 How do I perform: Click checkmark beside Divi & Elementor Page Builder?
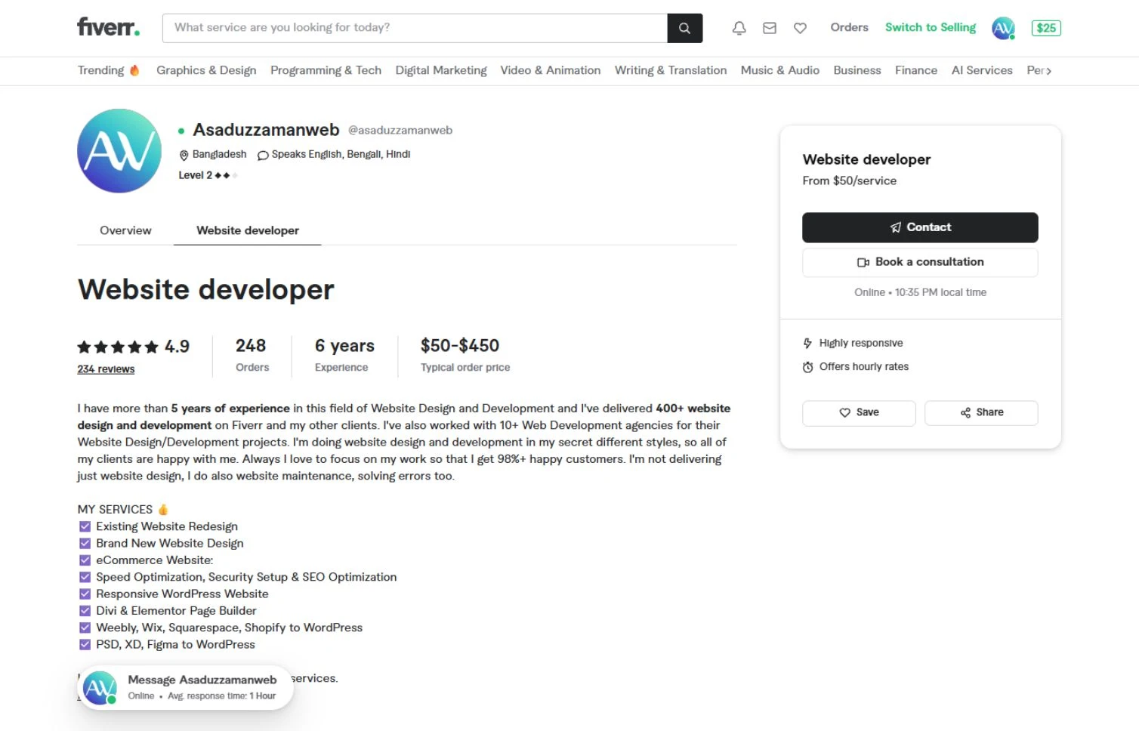(85, 611)
